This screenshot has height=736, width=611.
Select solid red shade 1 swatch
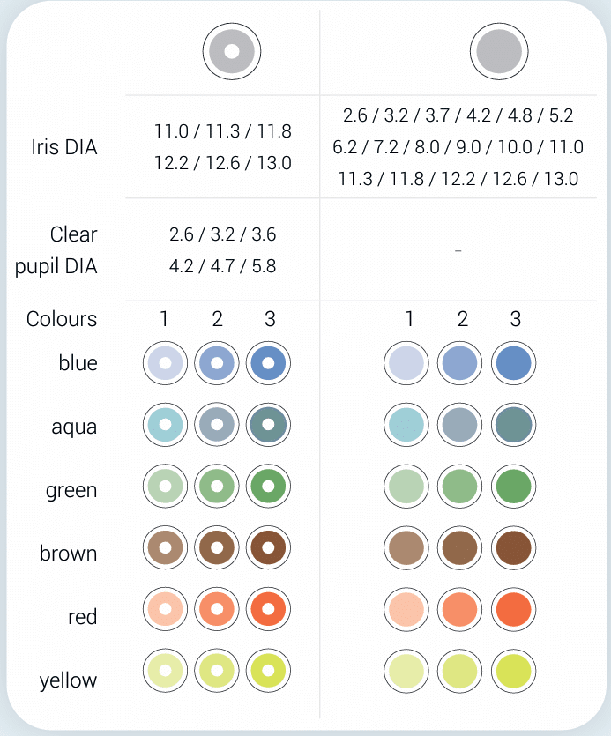pos(406,609)
